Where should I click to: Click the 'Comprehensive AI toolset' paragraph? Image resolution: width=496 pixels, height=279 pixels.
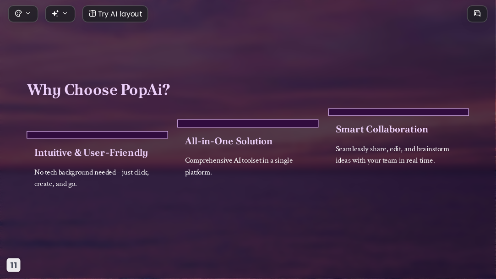pos(239,166)
